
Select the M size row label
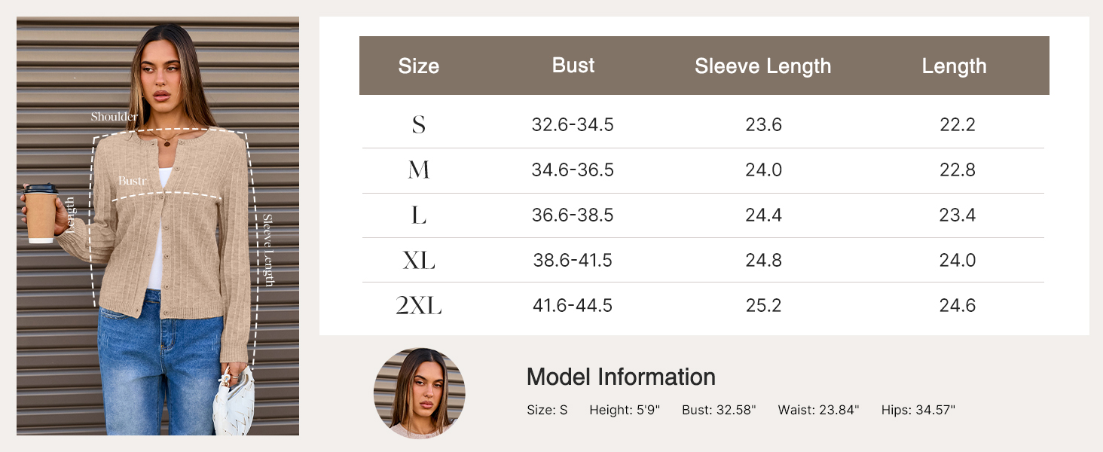click(x=419, y=170)
